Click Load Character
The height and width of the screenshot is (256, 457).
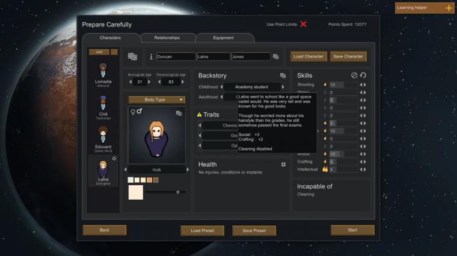point(308,56)
